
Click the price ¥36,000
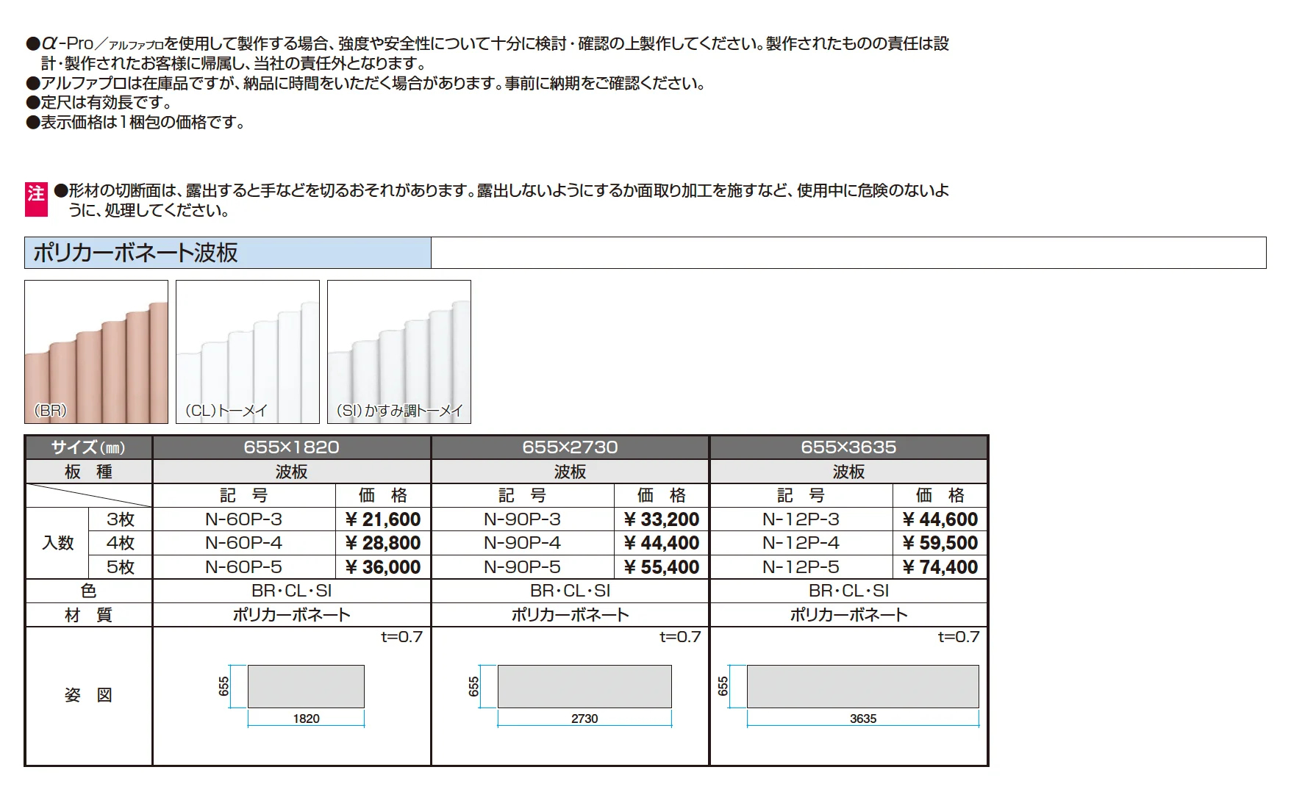tap(383, 567)
